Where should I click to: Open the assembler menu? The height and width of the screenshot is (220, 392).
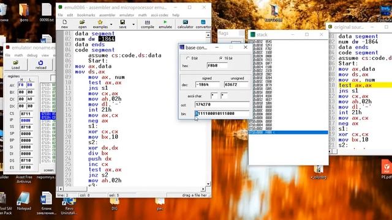[x=107, y=15]
